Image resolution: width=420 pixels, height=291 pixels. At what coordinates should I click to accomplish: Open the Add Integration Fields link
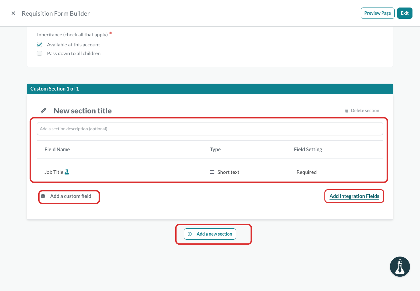(354, 196)
